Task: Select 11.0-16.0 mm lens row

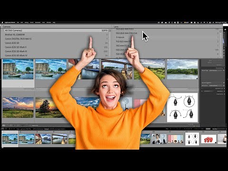Action: pyautogui.click(x=167, y=41)
